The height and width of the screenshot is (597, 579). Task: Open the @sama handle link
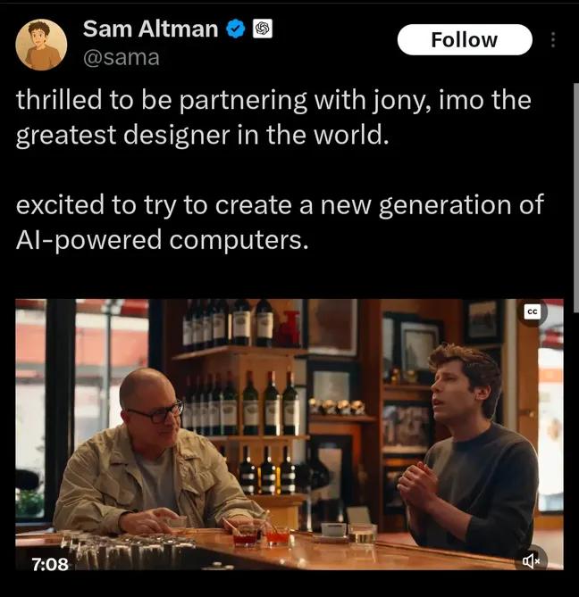coord(122,58)
